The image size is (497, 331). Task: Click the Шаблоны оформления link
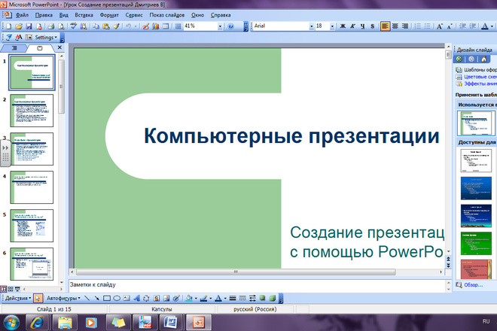pyautogui.click(x=480, y=70)
